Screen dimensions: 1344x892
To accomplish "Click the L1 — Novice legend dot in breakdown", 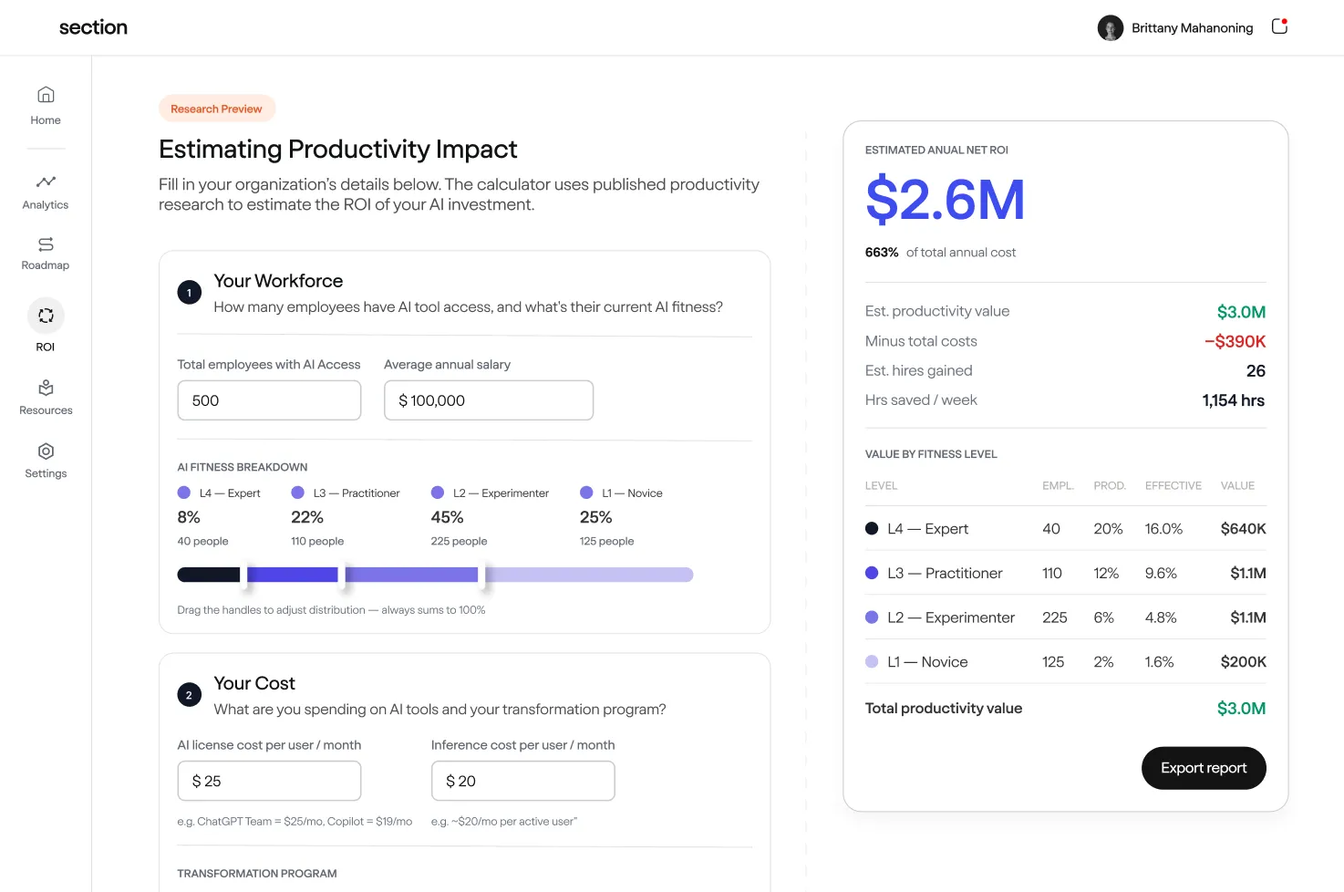I will point(586,493).
